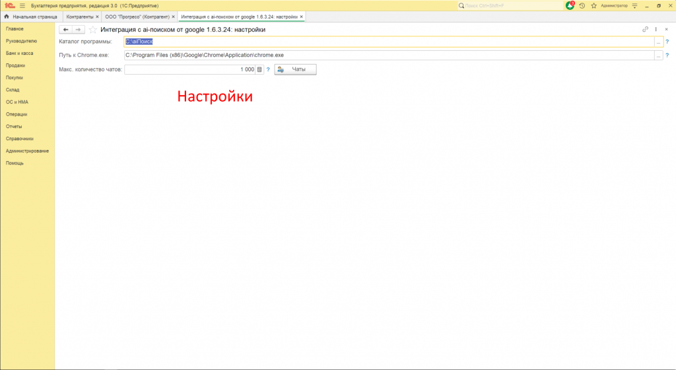
Task: Go to the home icon of Начальная страница
Action: 7,17
